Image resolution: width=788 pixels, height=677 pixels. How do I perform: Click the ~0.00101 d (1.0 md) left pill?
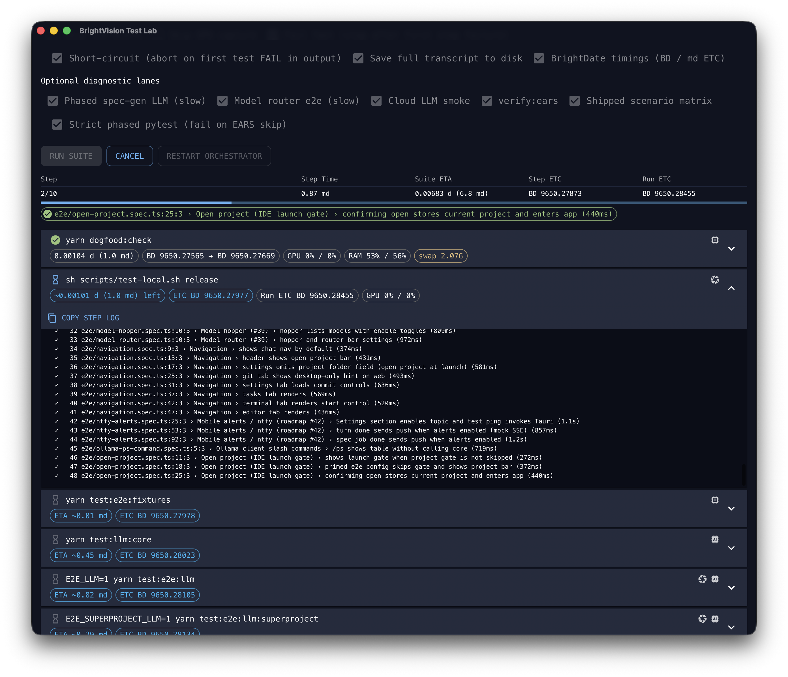pyautogui.click(x=107, y=295)
